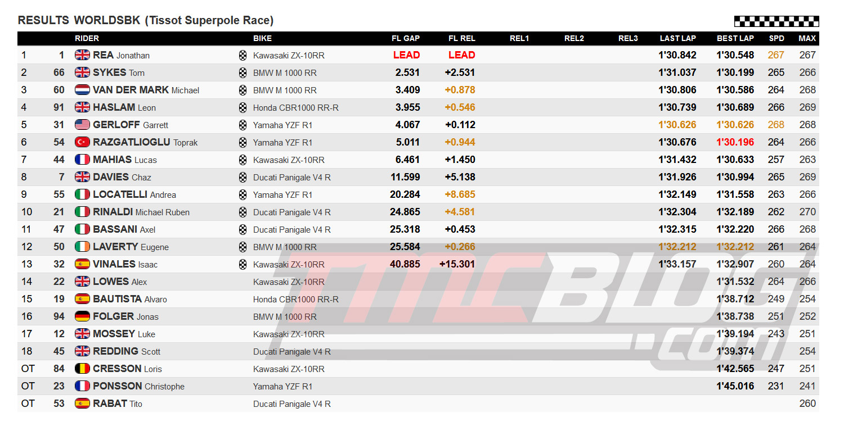This screenshot has height=426, width=844.
Task: Click the BIKE column header
Action: tap(262, 38)
